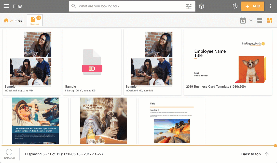The image size is (277, 163).
Task: Open the hamburger navigation menu
Action: pos(6,6)
